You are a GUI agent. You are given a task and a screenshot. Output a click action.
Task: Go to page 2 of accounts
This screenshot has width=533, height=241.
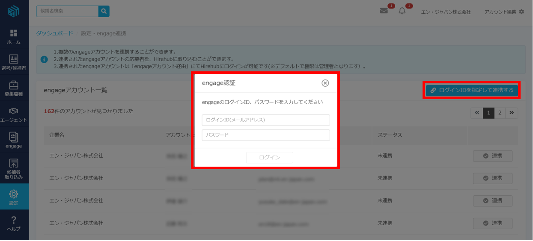coord(500,113)
